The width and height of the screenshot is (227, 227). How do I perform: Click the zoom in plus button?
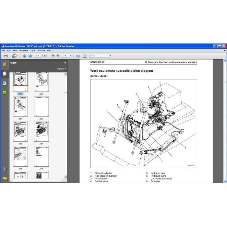(x=58, y=56)
